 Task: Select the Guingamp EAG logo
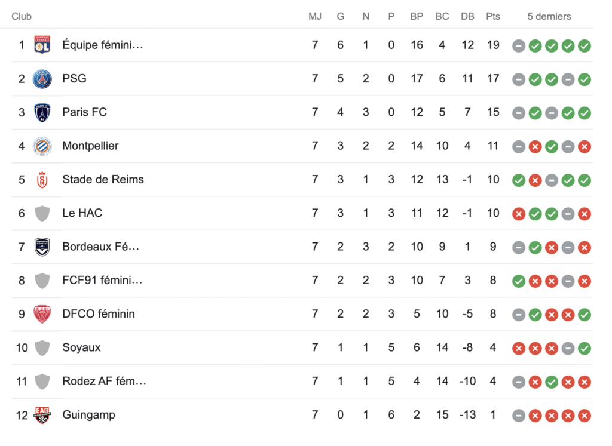(x=42, y=415)
